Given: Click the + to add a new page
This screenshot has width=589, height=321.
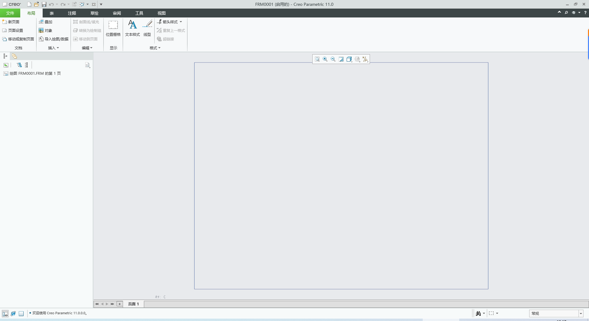Looking at the screenshot, I should tap(119, 304).
